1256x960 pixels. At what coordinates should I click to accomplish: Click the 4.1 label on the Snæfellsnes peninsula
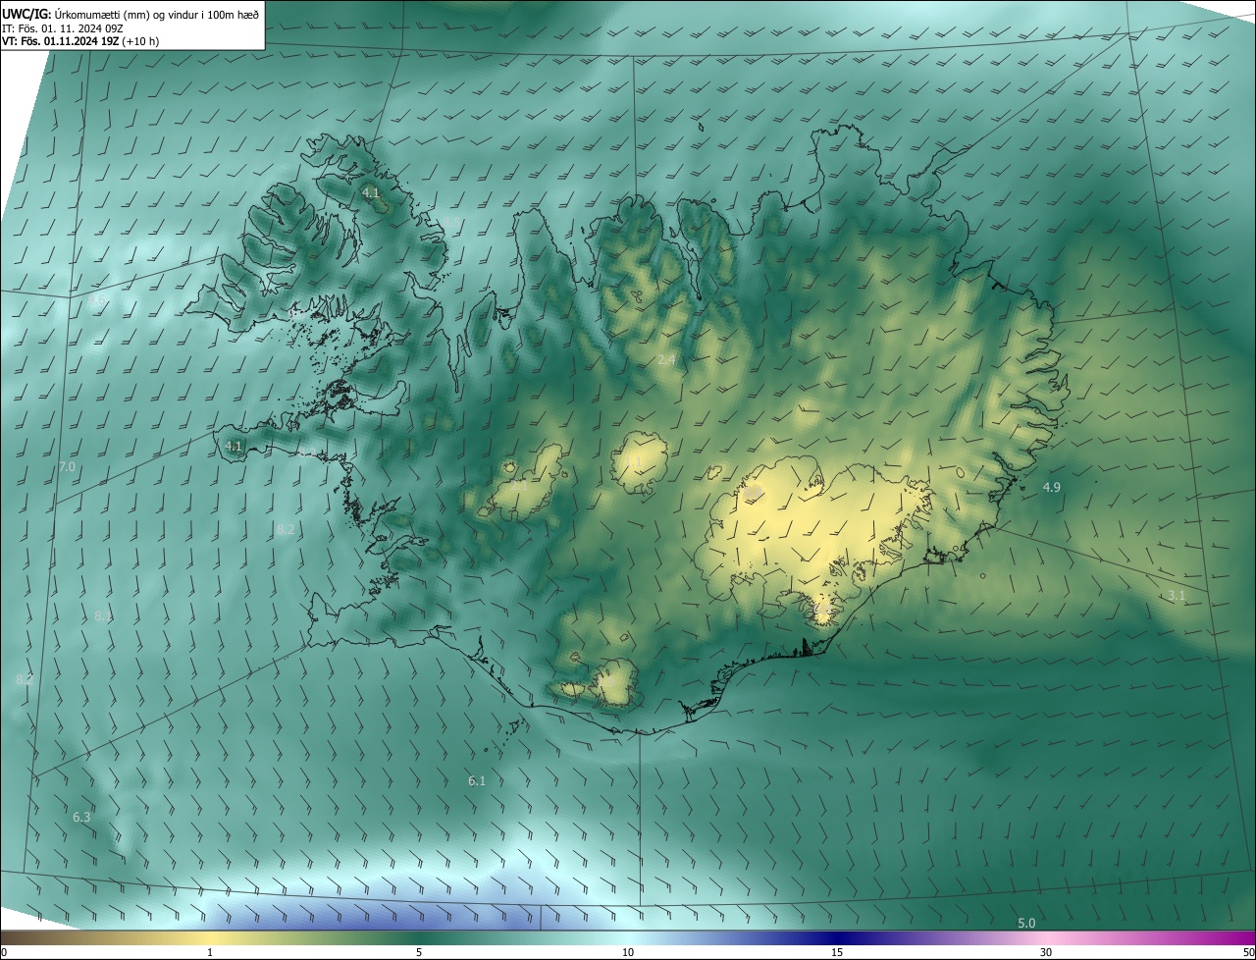pos(234,446)
